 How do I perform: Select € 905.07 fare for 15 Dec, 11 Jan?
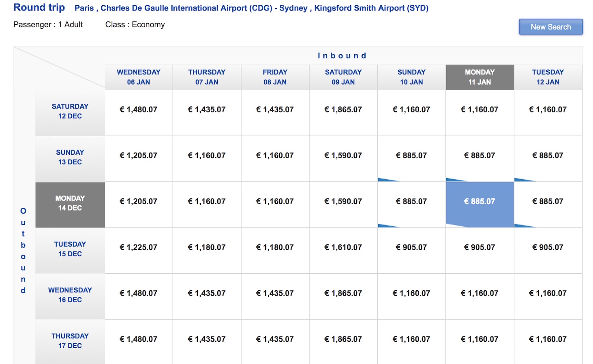tap(480, 251)
